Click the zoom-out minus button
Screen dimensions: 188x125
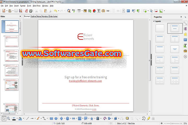point(165,123)
